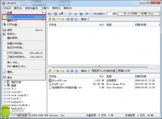Click red X delete icon in local pane toolbar
Image resolution: width=162 pixels, height=119 pixels.
58,71
